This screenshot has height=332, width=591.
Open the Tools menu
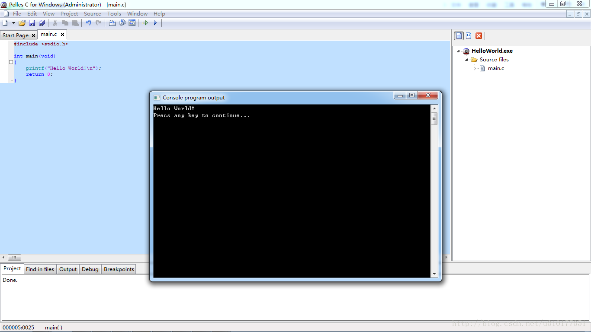tap(114, 14)
